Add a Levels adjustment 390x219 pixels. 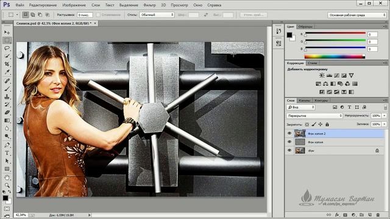coord(329,75)
